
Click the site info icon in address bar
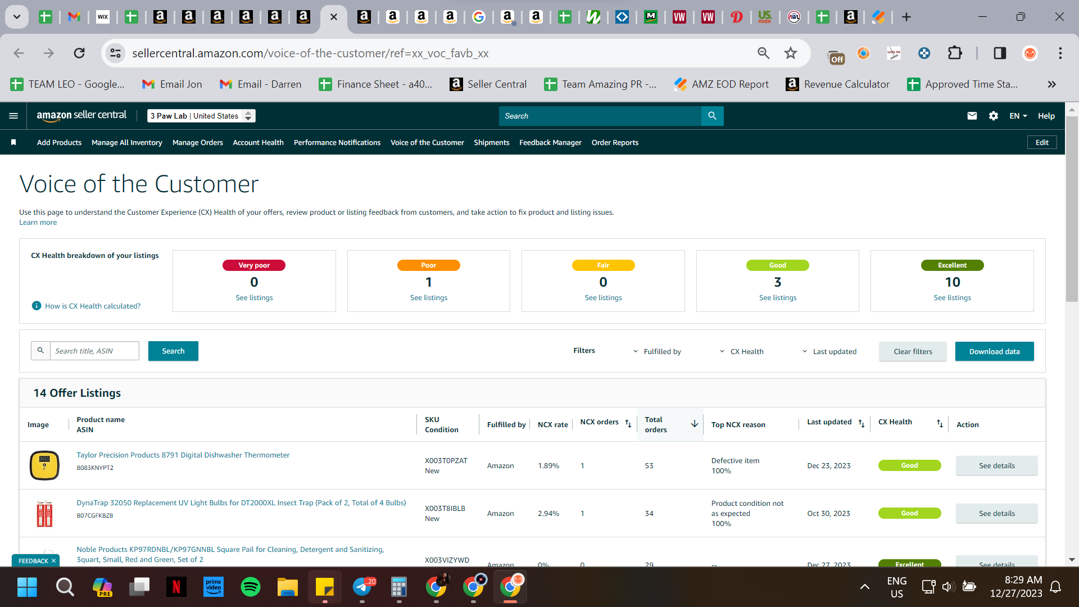[x=115, y=53]
